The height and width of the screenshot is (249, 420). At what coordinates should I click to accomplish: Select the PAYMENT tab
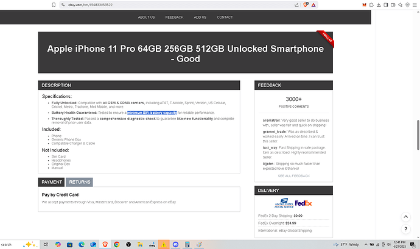pyautogui.click(x=51, y=182)
